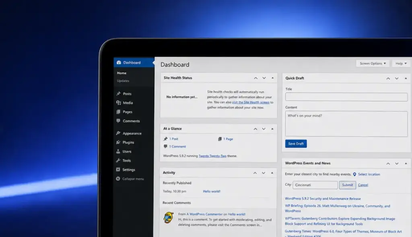Collapse the Activity panel
The width and height of the screenshot is (412, 237).
click(x=272, y=173)
